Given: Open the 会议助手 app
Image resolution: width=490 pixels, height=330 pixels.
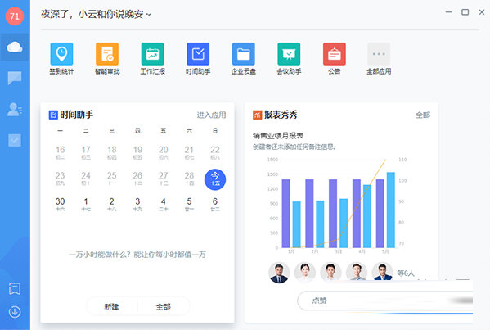Looking at the screenshot, I should point(289,59).
